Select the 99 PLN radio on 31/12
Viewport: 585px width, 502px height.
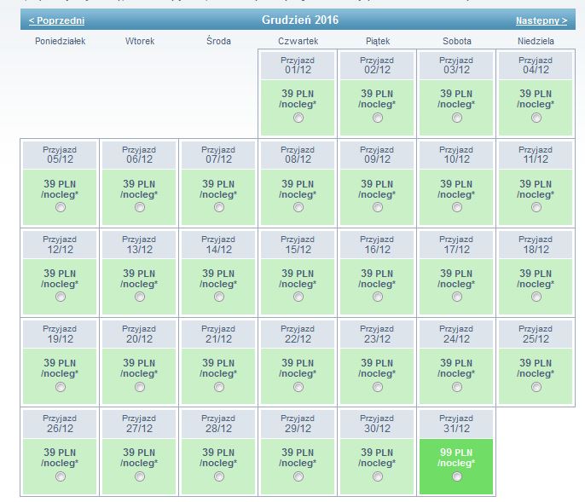(x=457, y=476)
